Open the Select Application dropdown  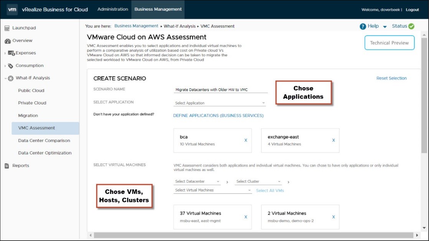click(220, 103)
